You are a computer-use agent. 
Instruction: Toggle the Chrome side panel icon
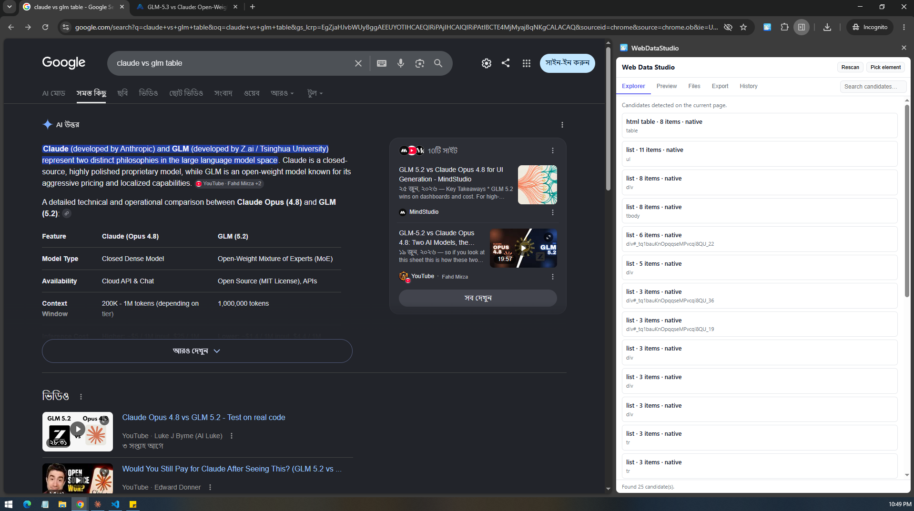802,27
